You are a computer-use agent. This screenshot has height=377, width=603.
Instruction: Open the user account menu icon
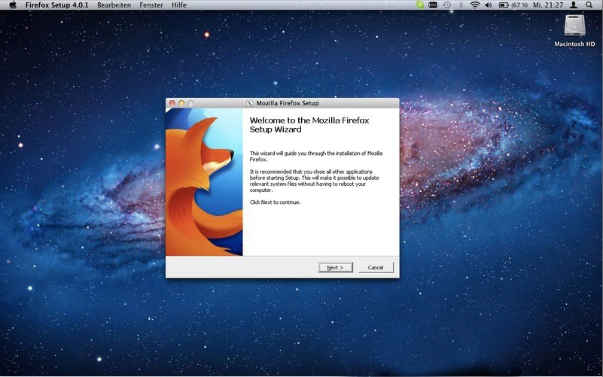(574, 5)
